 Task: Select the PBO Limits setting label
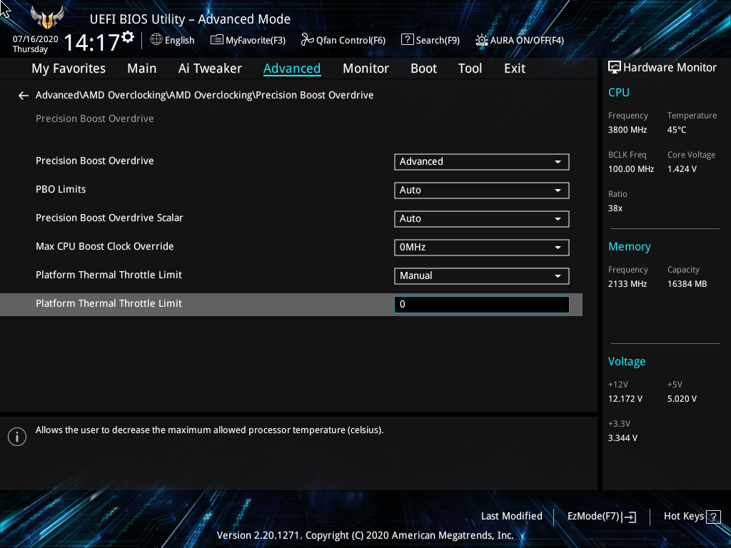point(61,189)
